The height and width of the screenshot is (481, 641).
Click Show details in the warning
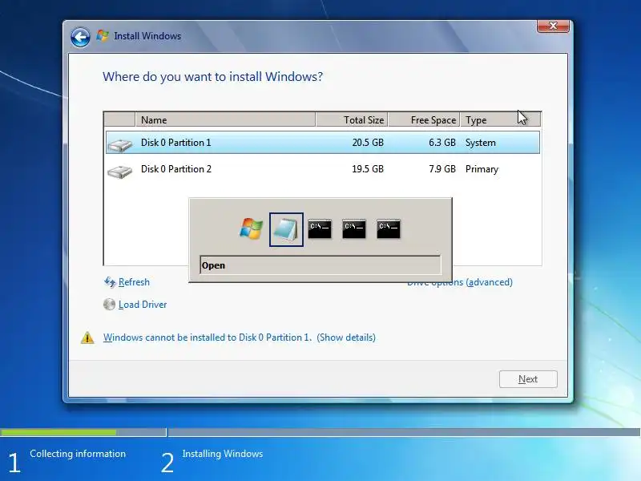tap(346, 338)
